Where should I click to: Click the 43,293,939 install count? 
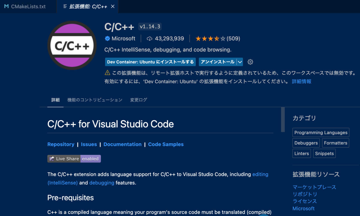(169, 39)
